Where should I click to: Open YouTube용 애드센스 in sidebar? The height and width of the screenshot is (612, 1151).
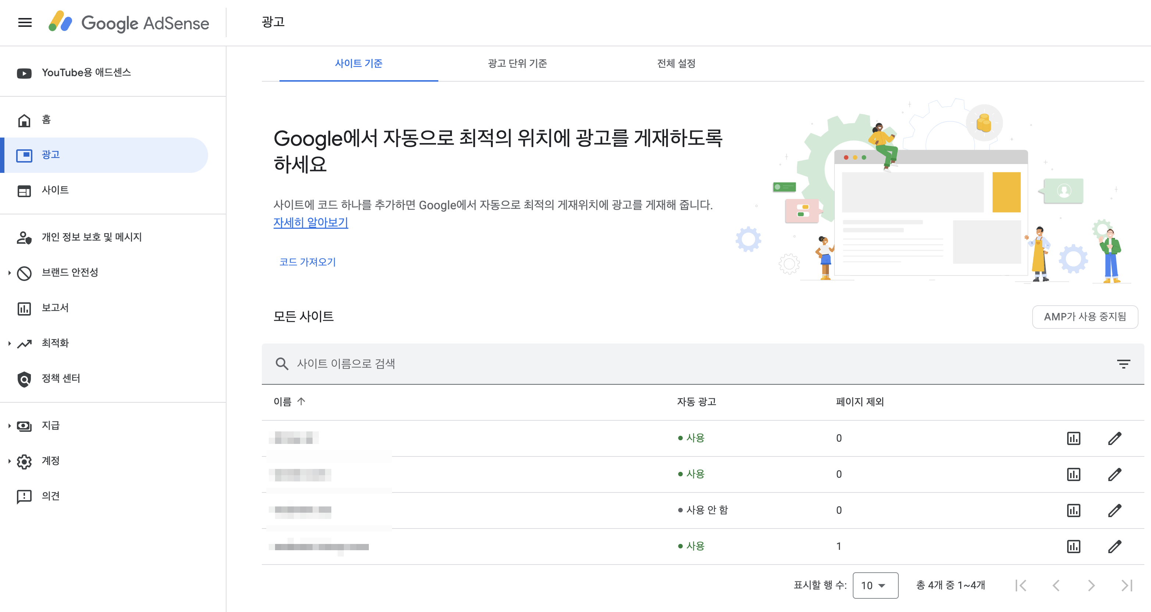[86, 72]
